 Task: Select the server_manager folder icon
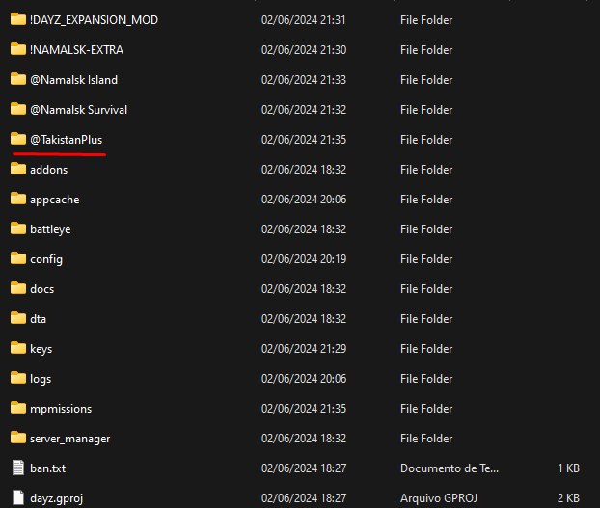coord(18,438)
